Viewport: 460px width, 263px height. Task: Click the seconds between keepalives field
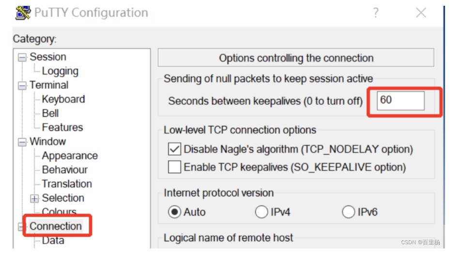point(400,101)
